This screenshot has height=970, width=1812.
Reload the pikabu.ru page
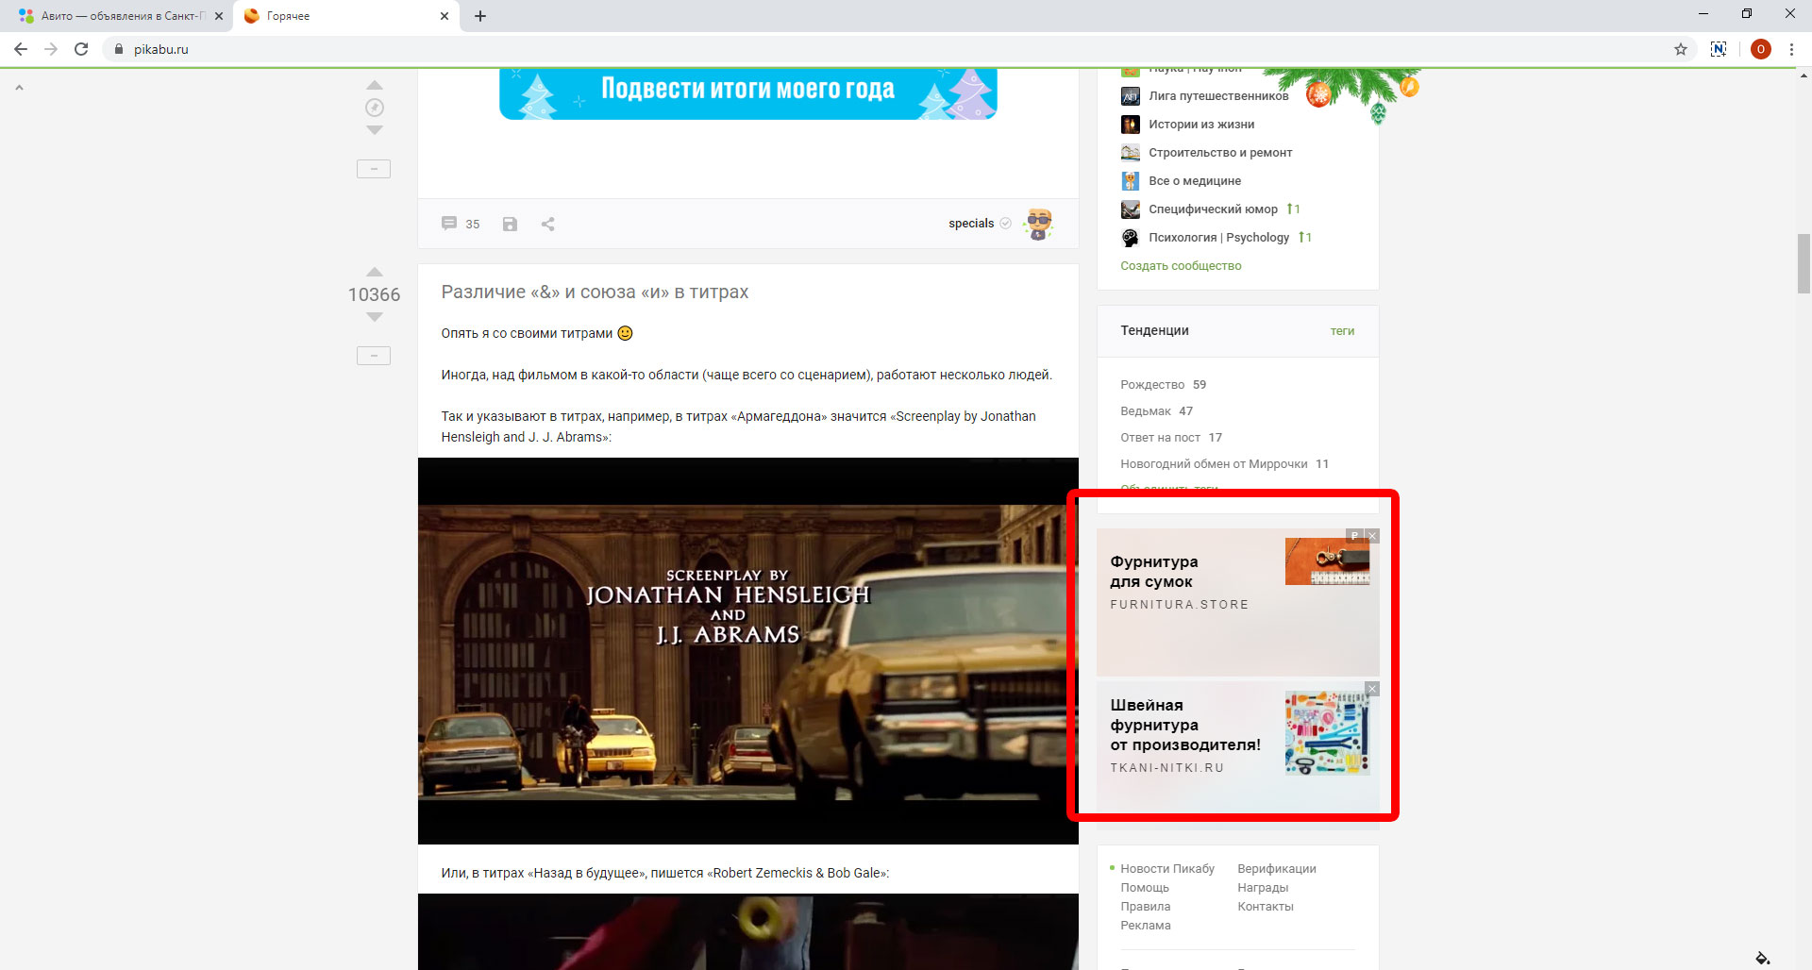point(81,49)
